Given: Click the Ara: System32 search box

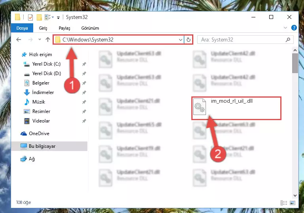Looking at the screenshot, I should 245,40.
